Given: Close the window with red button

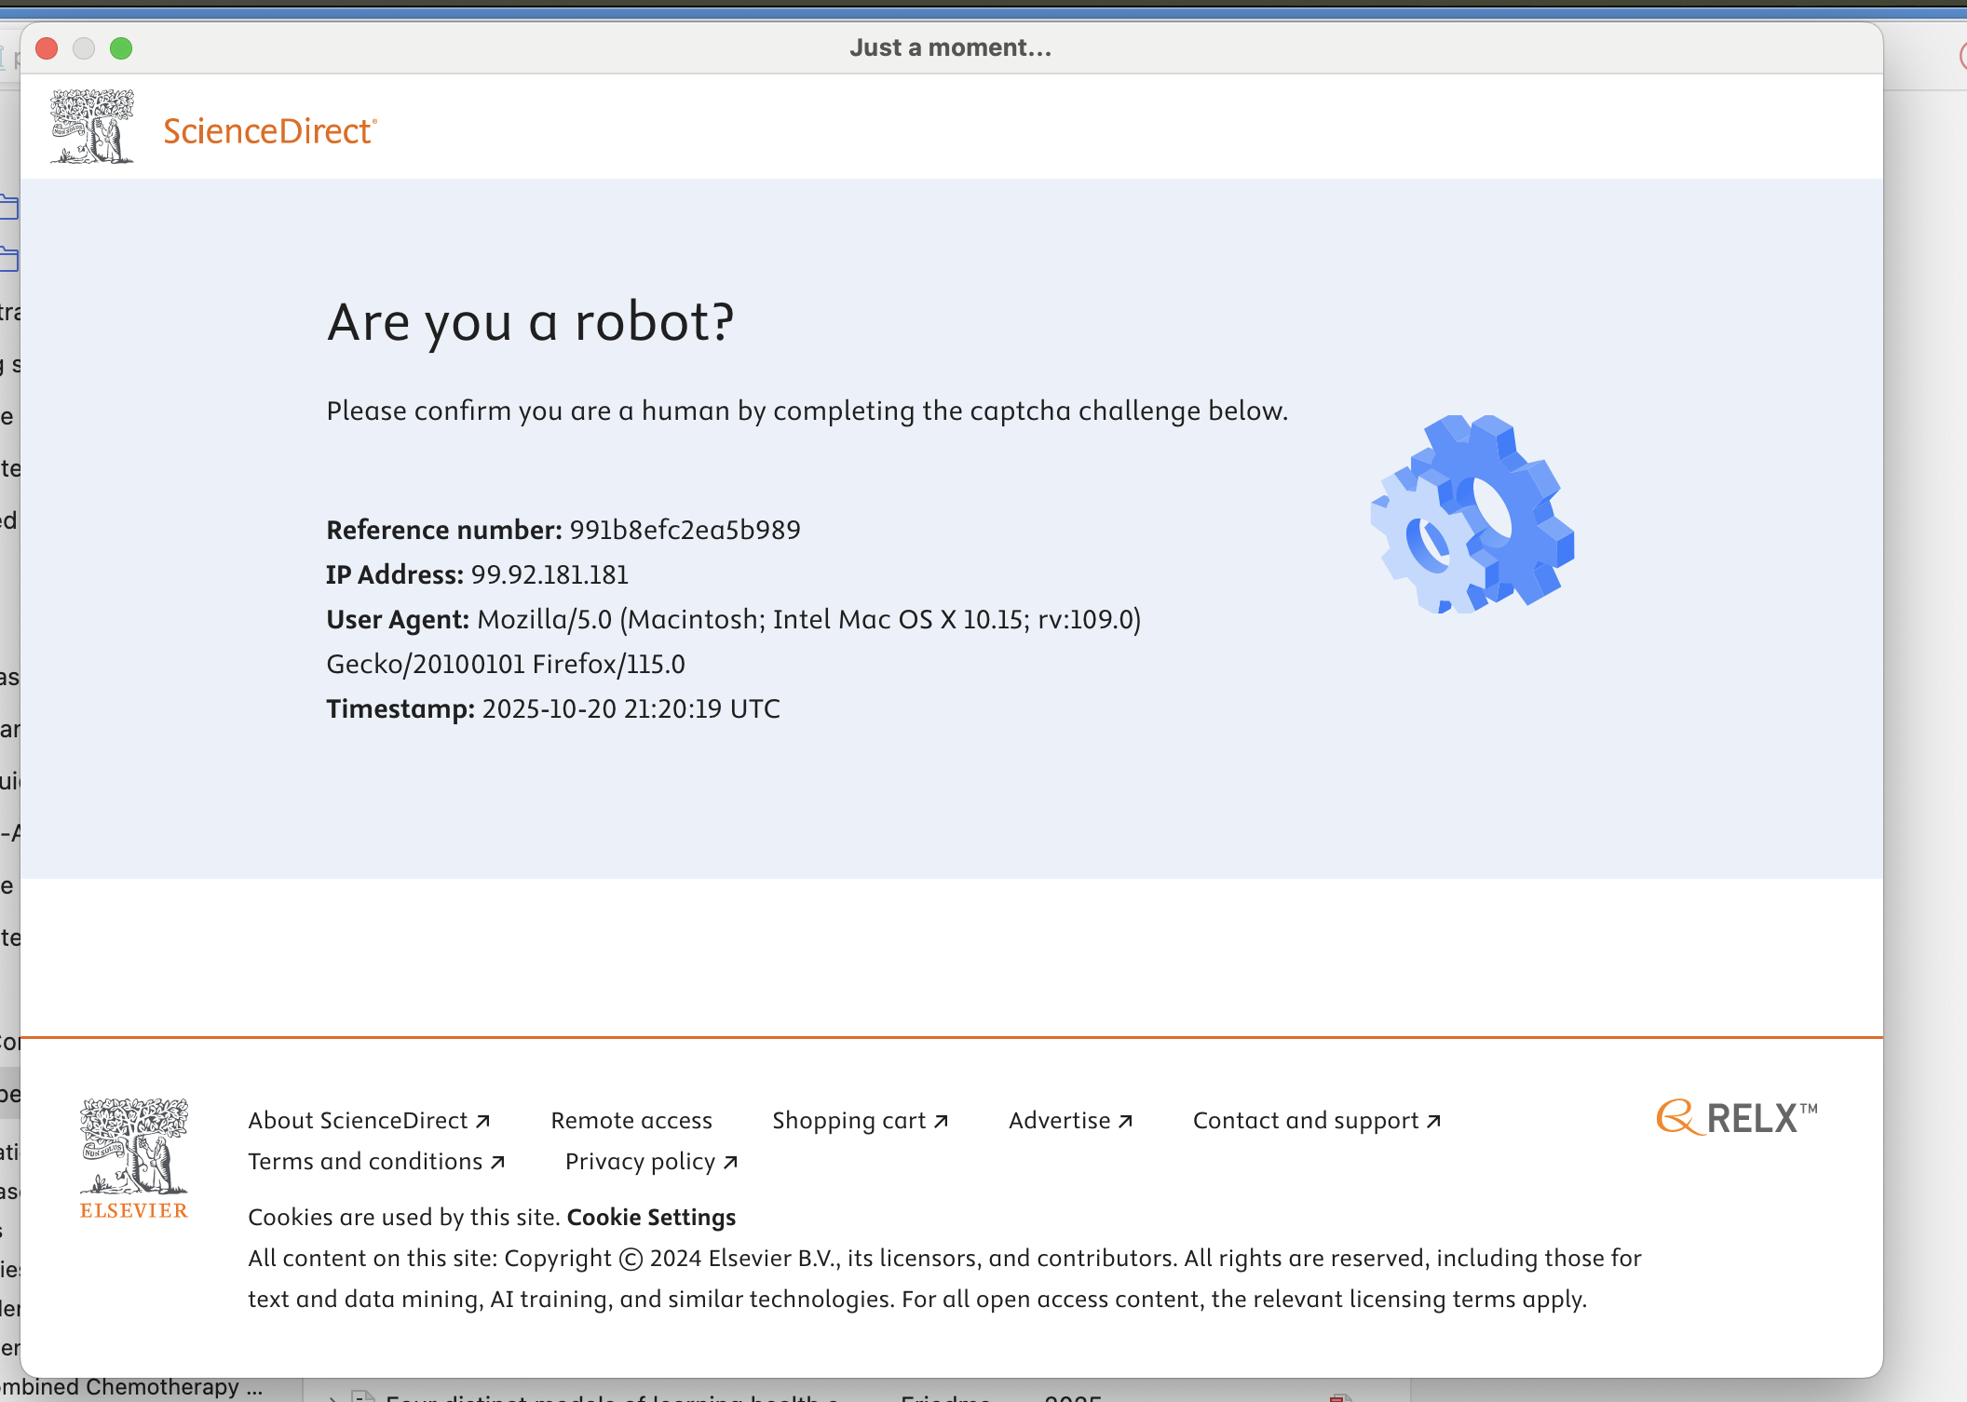Looking at the screenshot, I should pyautogui.click(x=47, y=48).
